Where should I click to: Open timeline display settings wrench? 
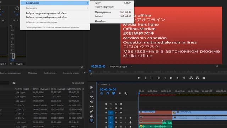[x=126, y=94]
